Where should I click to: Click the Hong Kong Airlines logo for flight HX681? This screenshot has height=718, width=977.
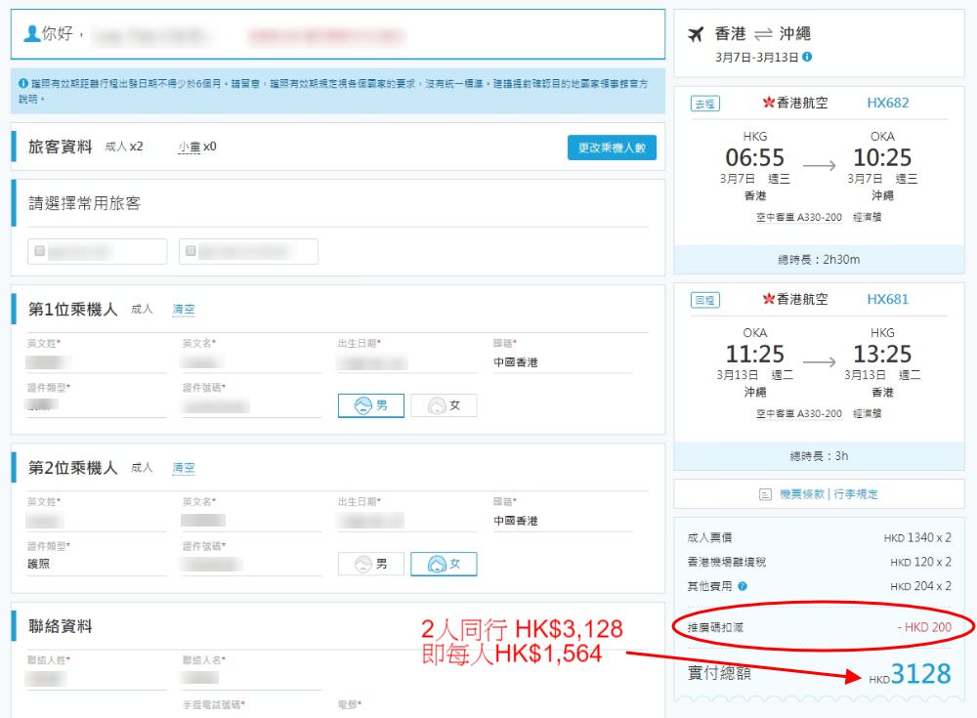pyautogui.click(x=768, y=299)
